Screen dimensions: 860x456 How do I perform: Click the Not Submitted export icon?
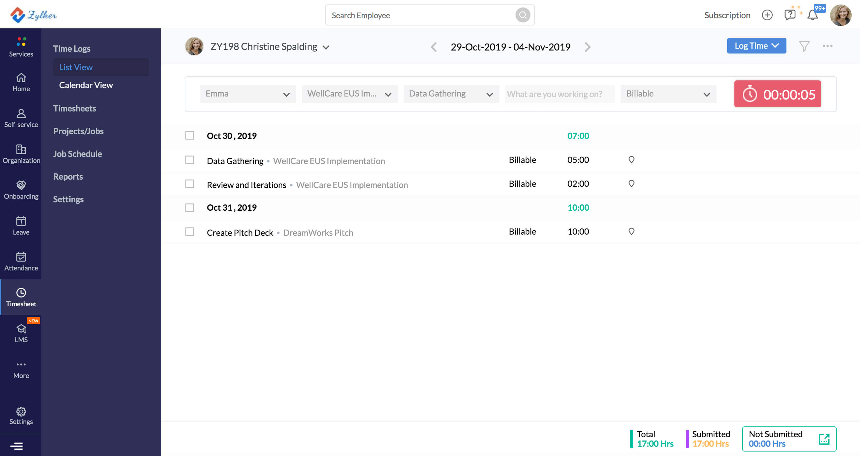point(824,438)
